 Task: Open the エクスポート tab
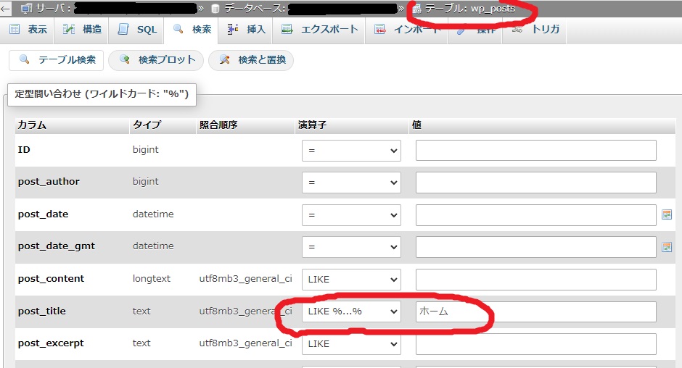(320, 30)
